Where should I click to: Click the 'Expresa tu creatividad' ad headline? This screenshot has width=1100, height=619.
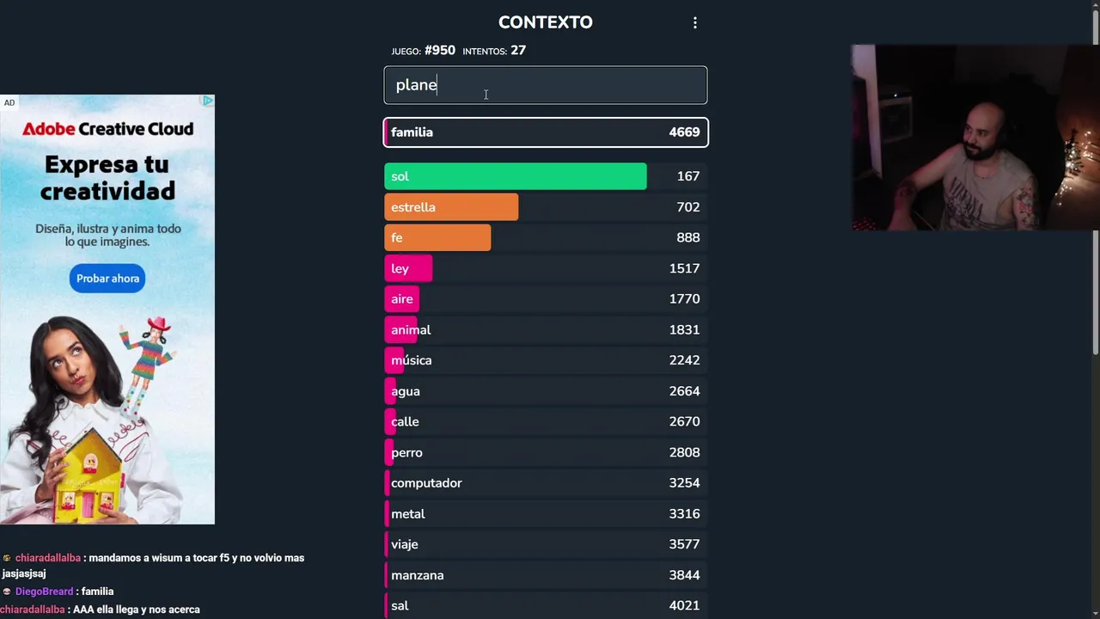tap(107, 177)
